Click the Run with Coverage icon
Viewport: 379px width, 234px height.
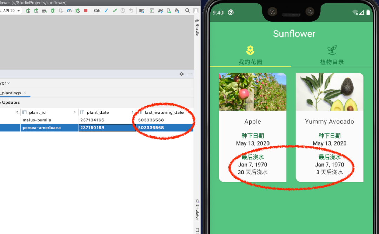(61, 11)
